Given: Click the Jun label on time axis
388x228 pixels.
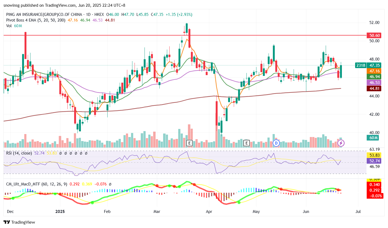Looking at the screenshot, I should [306, 212].
